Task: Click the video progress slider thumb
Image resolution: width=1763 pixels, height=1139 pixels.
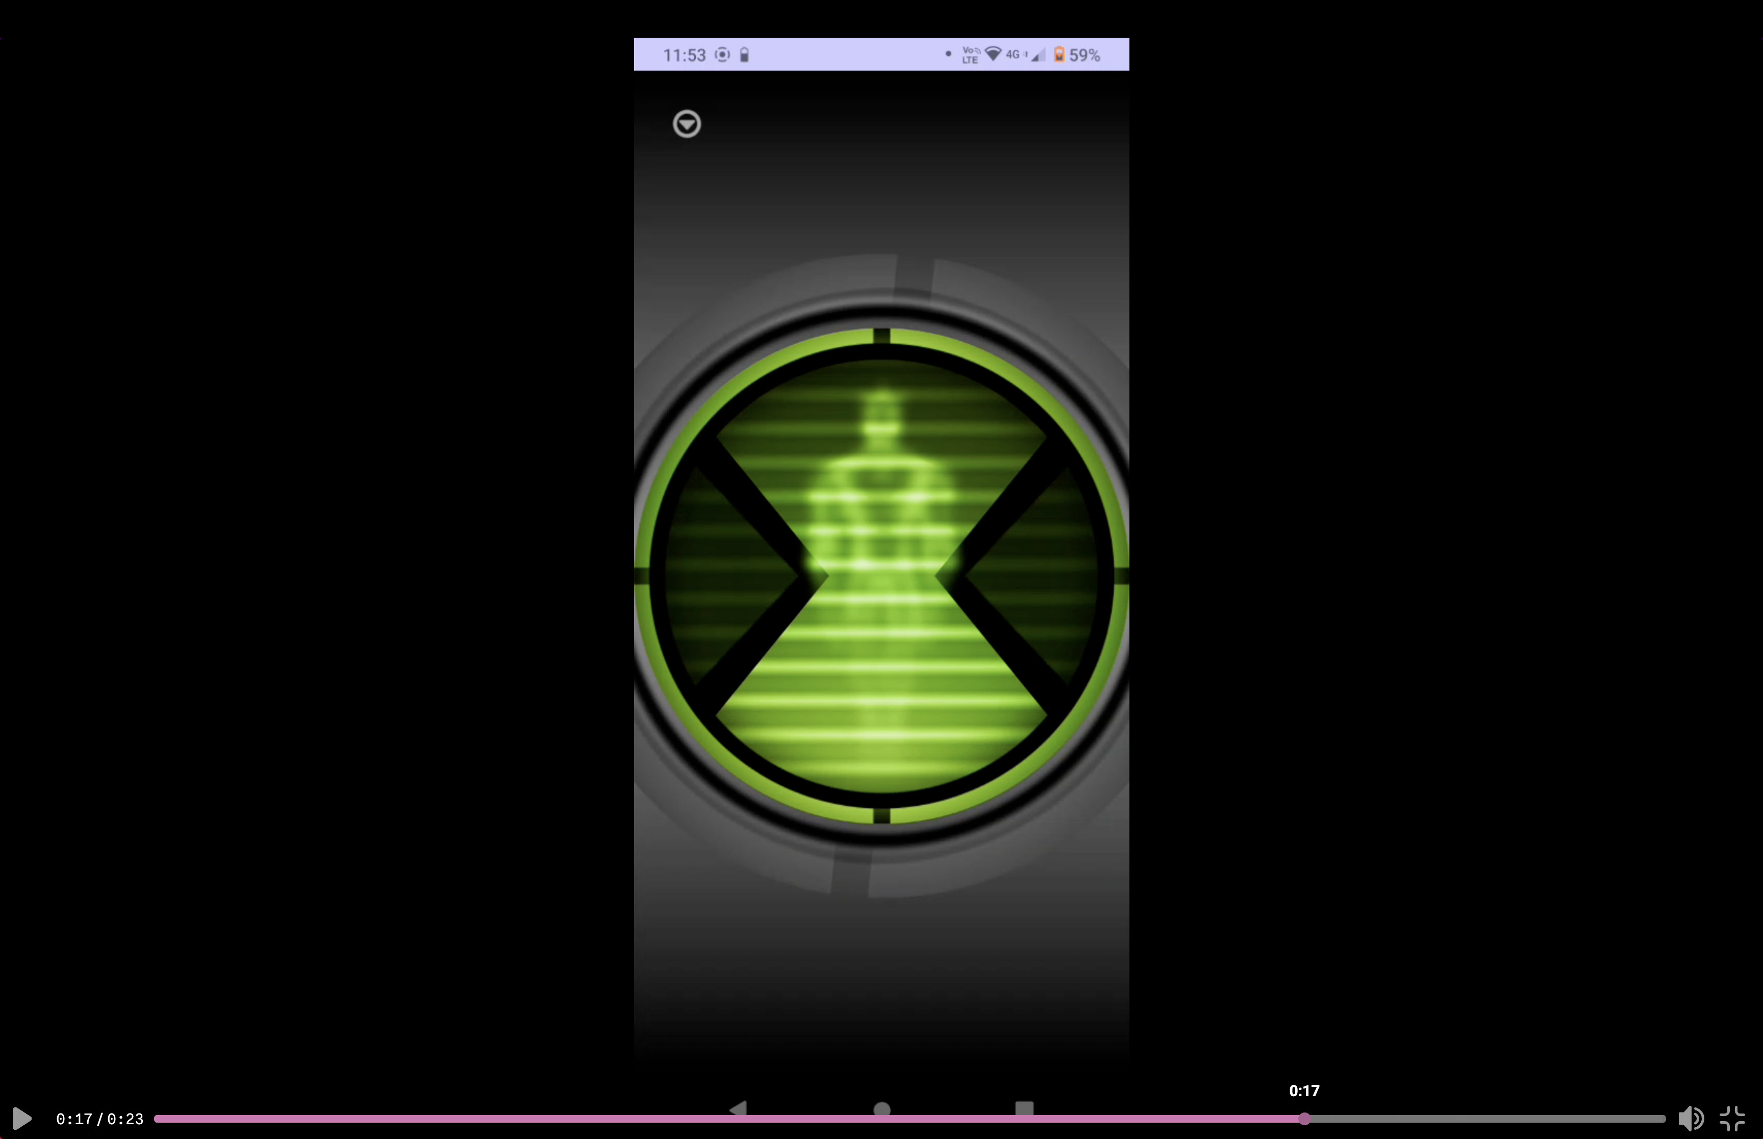Action: pos(1304,1118)
